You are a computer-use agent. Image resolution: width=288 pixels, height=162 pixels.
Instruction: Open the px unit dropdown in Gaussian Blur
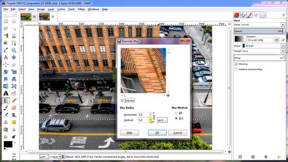tap(162, 120)
